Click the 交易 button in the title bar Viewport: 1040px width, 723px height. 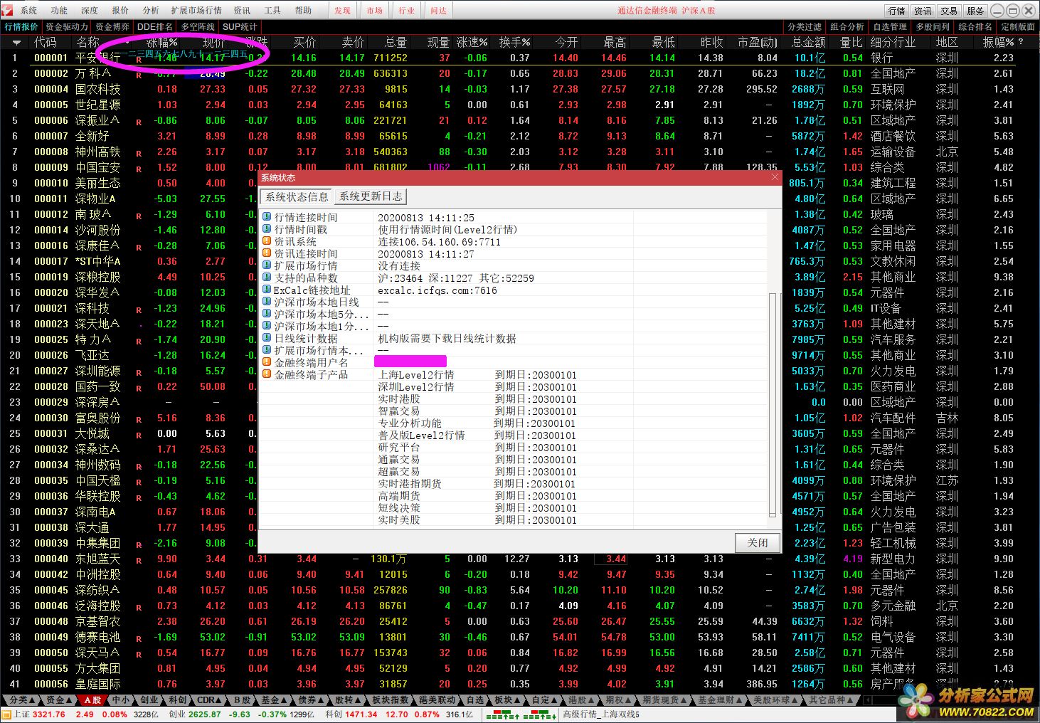click(949, 11)
